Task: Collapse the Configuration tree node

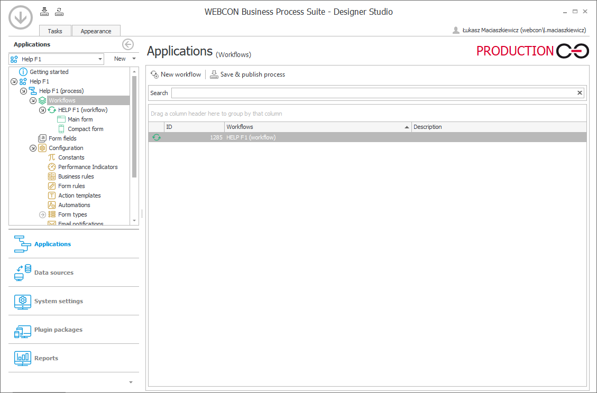Action: [33, 148]
